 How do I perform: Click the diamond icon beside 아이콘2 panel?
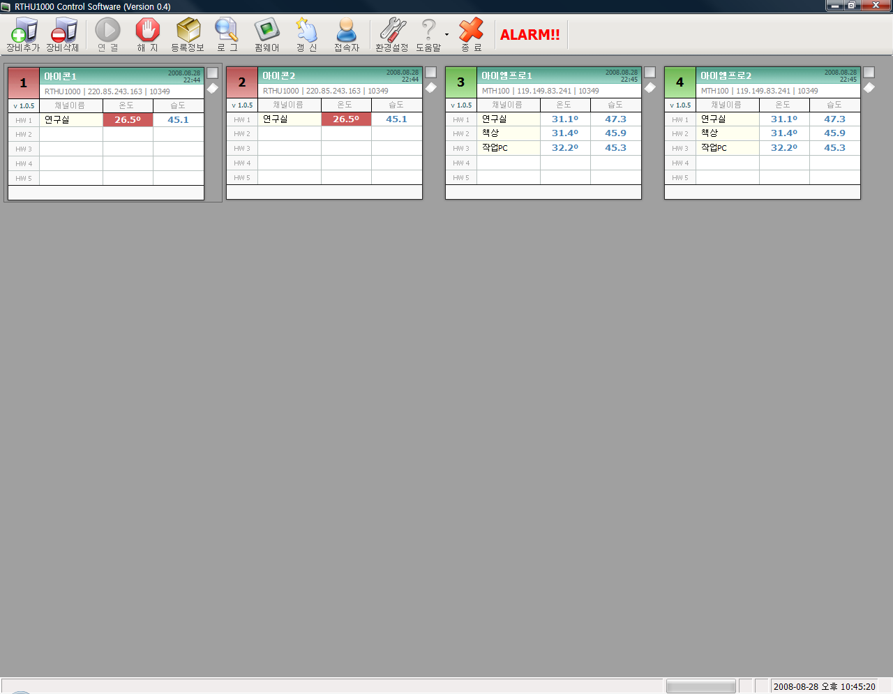[430, 88]
